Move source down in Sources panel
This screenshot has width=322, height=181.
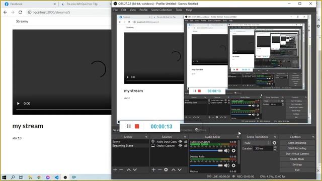[x=180, y=170]
